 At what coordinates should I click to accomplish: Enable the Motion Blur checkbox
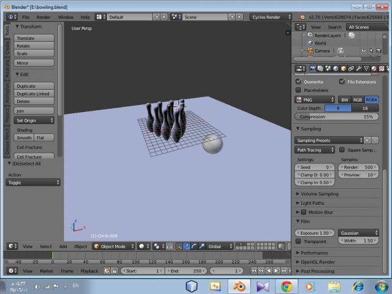(x=304, y=212)
